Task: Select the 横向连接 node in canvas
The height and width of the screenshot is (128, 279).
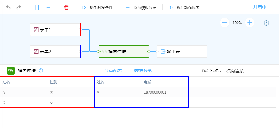Action: tap(124, 52)
